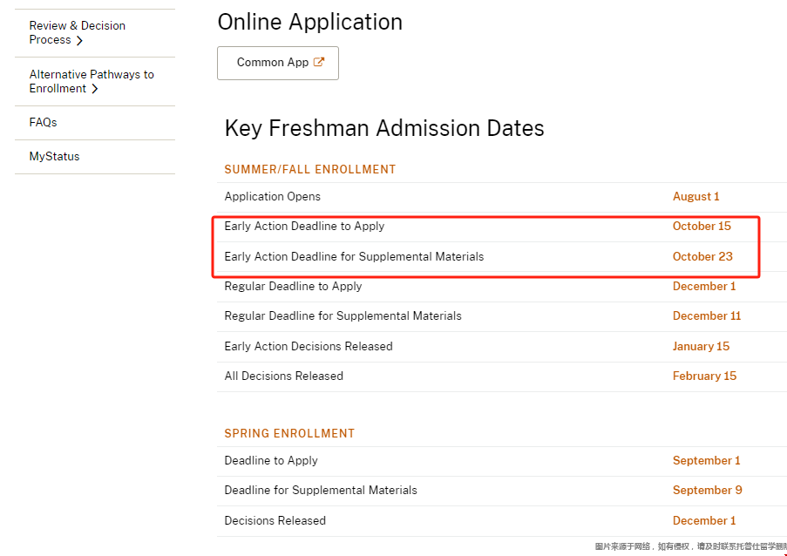Select Early Action Decisions Released row
787x556 pixels.
502,347
